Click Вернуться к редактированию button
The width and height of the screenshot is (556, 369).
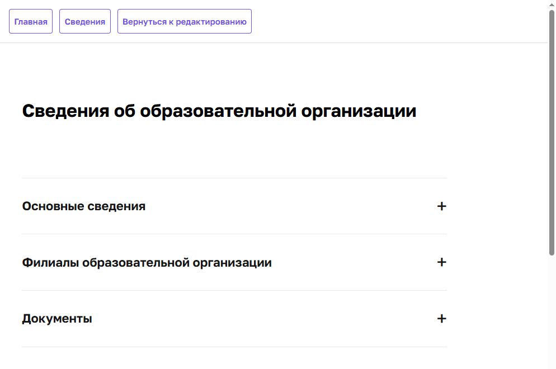[x=185, y=22]
